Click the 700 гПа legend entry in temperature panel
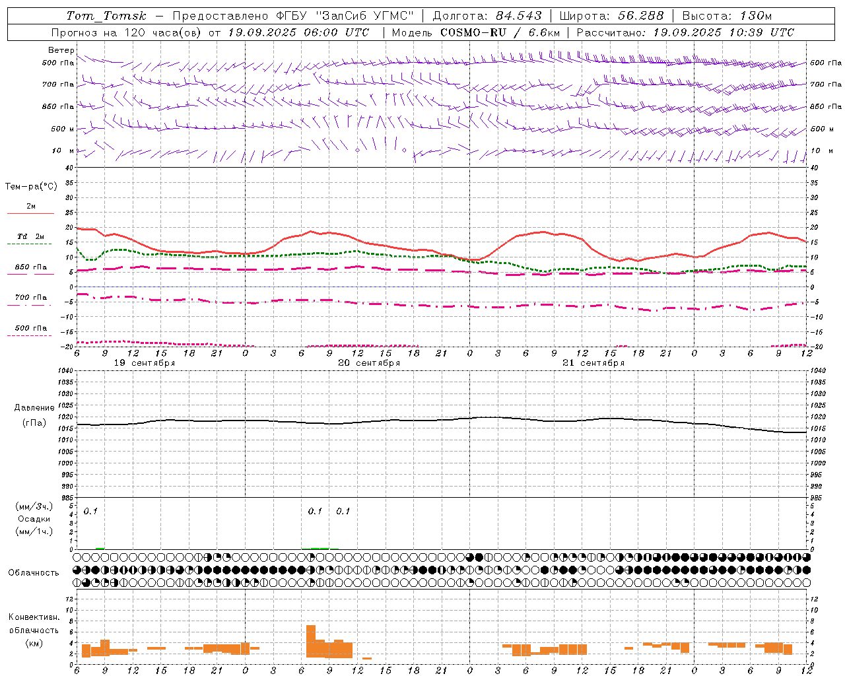The image size is (845, 676). pyautogui.click(x=30, y=300)
